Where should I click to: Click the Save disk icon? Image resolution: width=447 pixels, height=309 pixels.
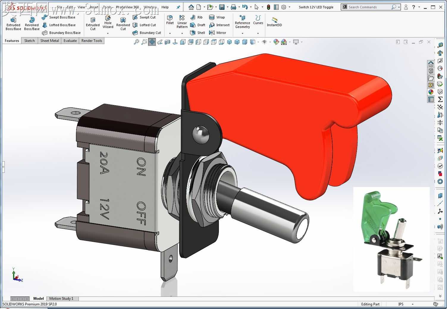[x=222, y=7]
